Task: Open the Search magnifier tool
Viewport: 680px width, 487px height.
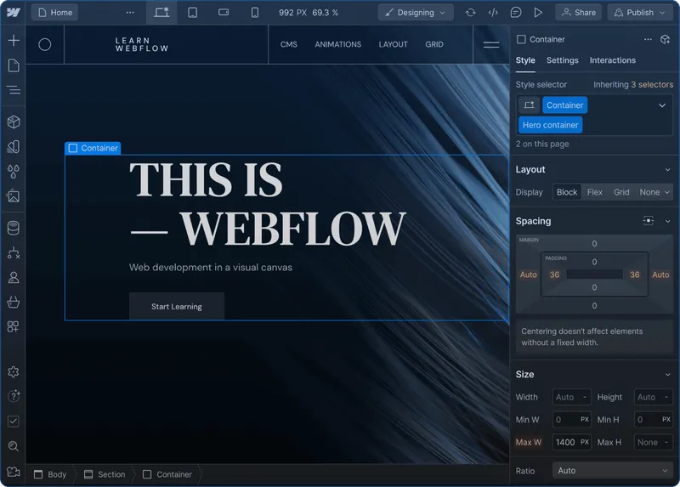Action: pos(14,446)
